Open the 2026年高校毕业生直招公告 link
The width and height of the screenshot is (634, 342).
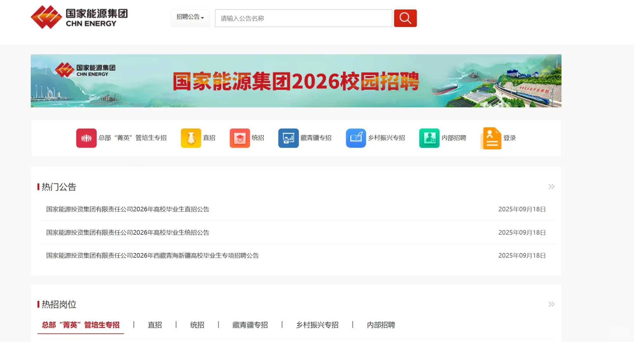pyautogui.click(x=127, y=209)
